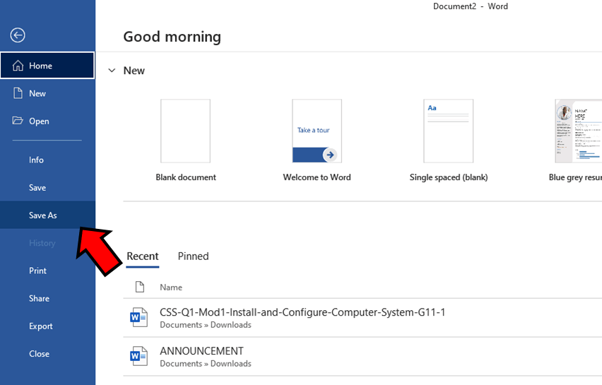Click the Welcome to Word label
602x385 pixels.
(x=317, y=177)
